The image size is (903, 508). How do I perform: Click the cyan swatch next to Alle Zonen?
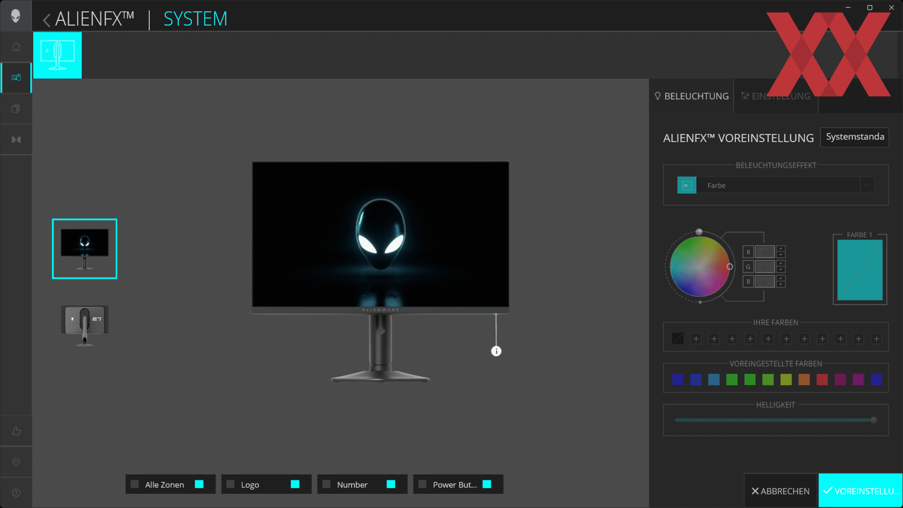(x=199, y=484)
